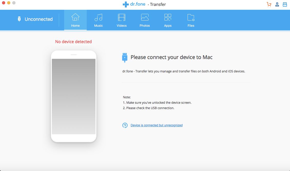The height and width of the screenshot is (171, 290).
Task: Click 'Please connect your device to Mac' heading
Action: pos(171,57)
